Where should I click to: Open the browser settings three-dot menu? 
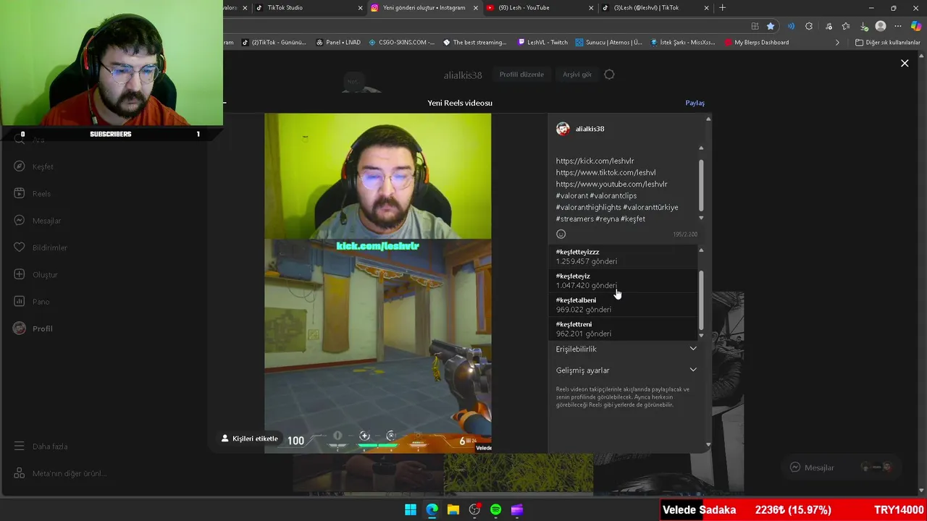tap(898, 26)
